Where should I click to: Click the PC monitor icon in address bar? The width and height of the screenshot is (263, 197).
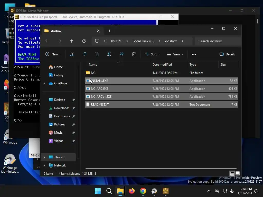click(97, 41)
